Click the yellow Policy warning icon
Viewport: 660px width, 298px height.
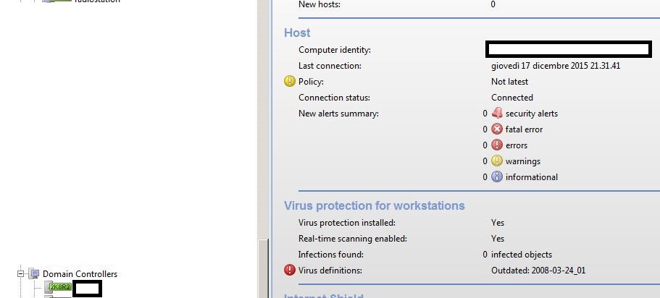click(290, 81)
